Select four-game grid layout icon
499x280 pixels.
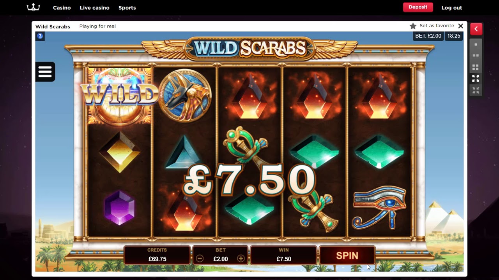coord(476,67)
